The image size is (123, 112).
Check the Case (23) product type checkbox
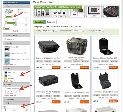click(5, 39)
